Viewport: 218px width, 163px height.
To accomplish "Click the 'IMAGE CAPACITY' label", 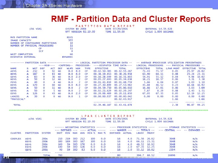I will click(21, 40).
